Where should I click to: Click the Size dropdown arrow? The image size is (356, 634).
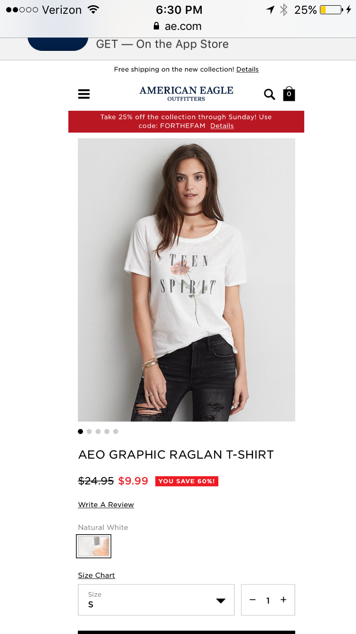(221, 601)
